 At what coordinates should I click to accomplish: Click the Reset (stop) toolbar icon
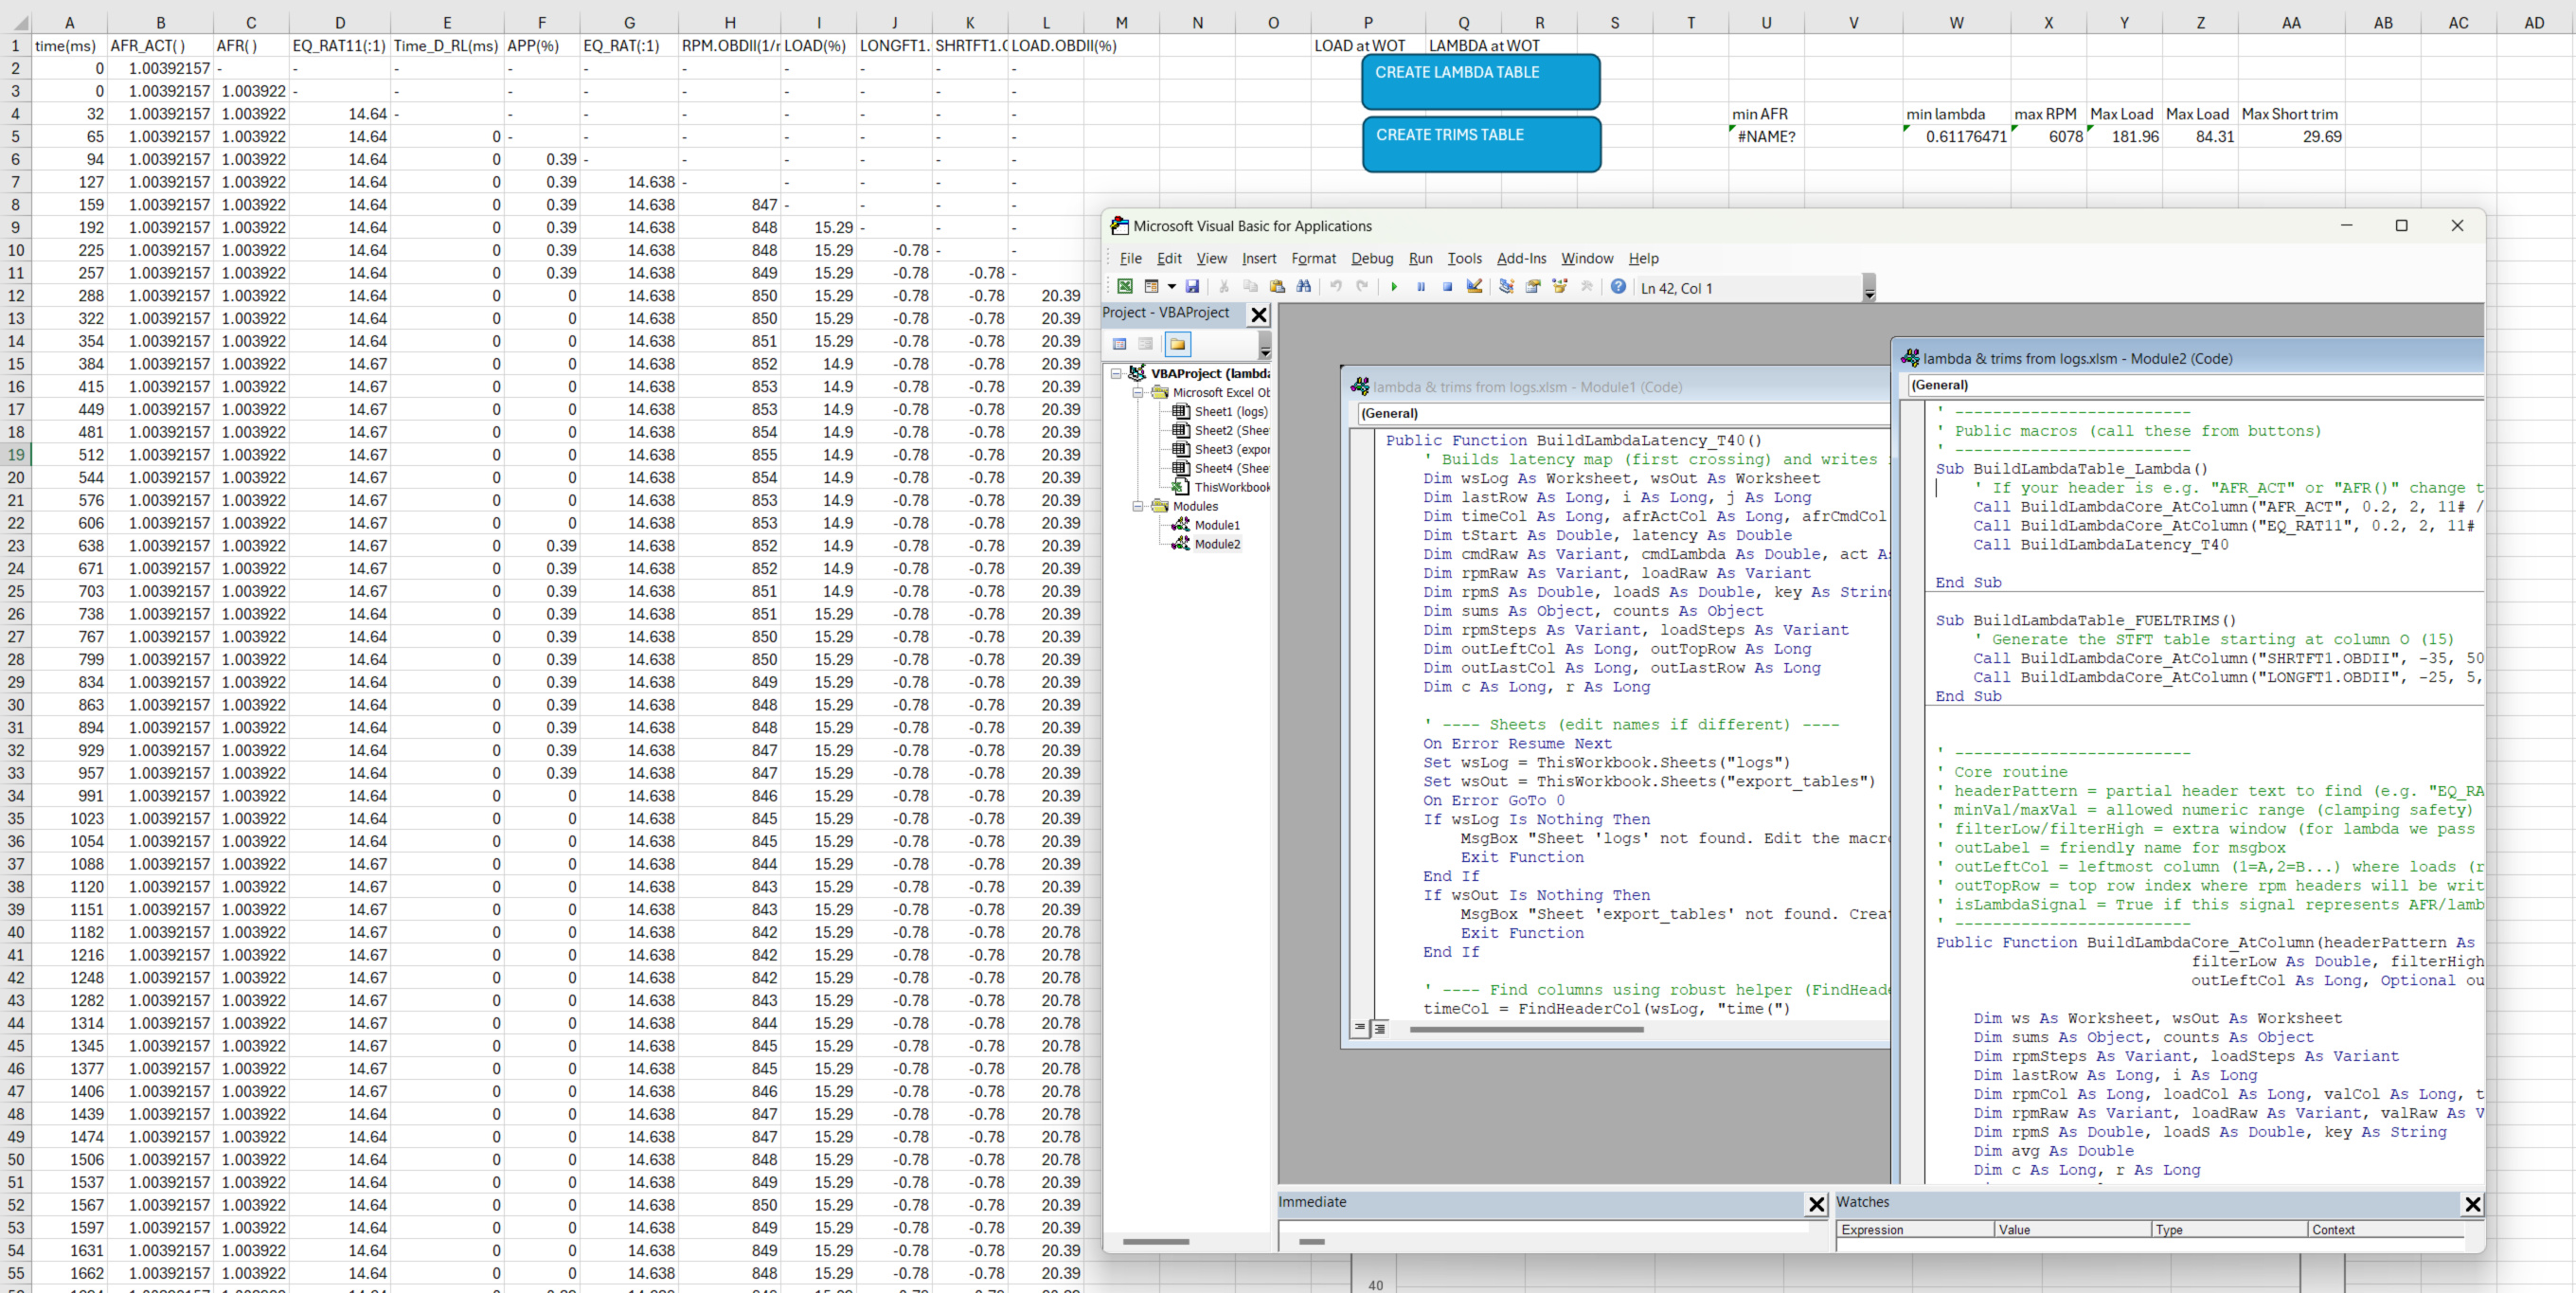point(1447,287)
